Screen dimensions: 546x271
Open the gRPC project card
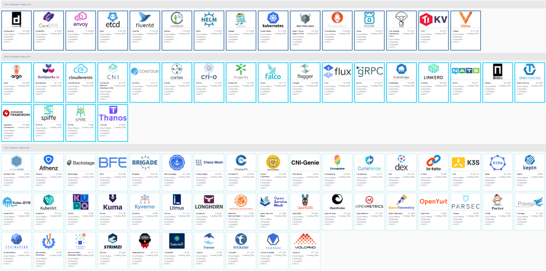(369, 83)
